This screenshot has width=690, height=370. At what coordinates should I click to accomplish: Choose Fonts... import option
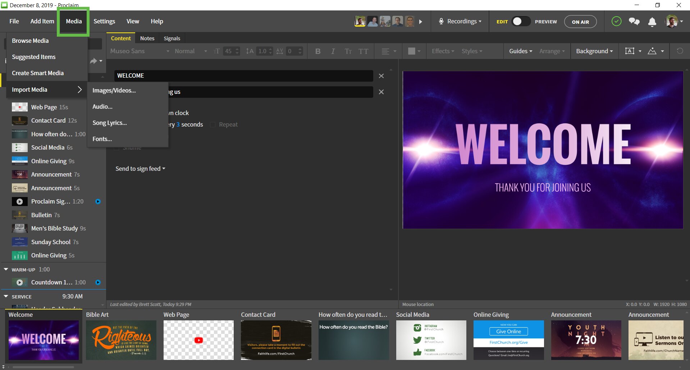(x=128, y=139)
